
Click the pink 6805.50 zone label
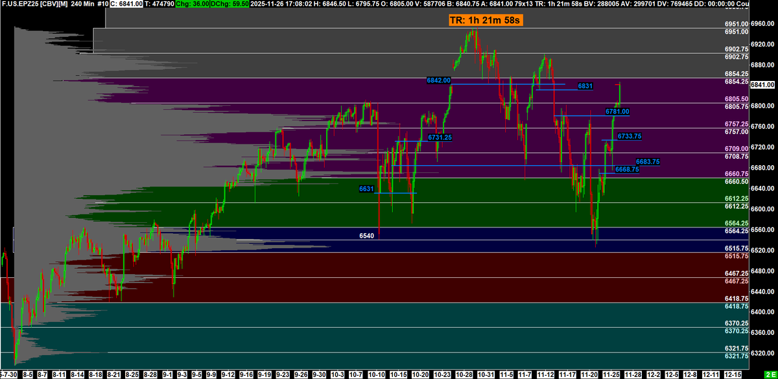pos(737,98)
